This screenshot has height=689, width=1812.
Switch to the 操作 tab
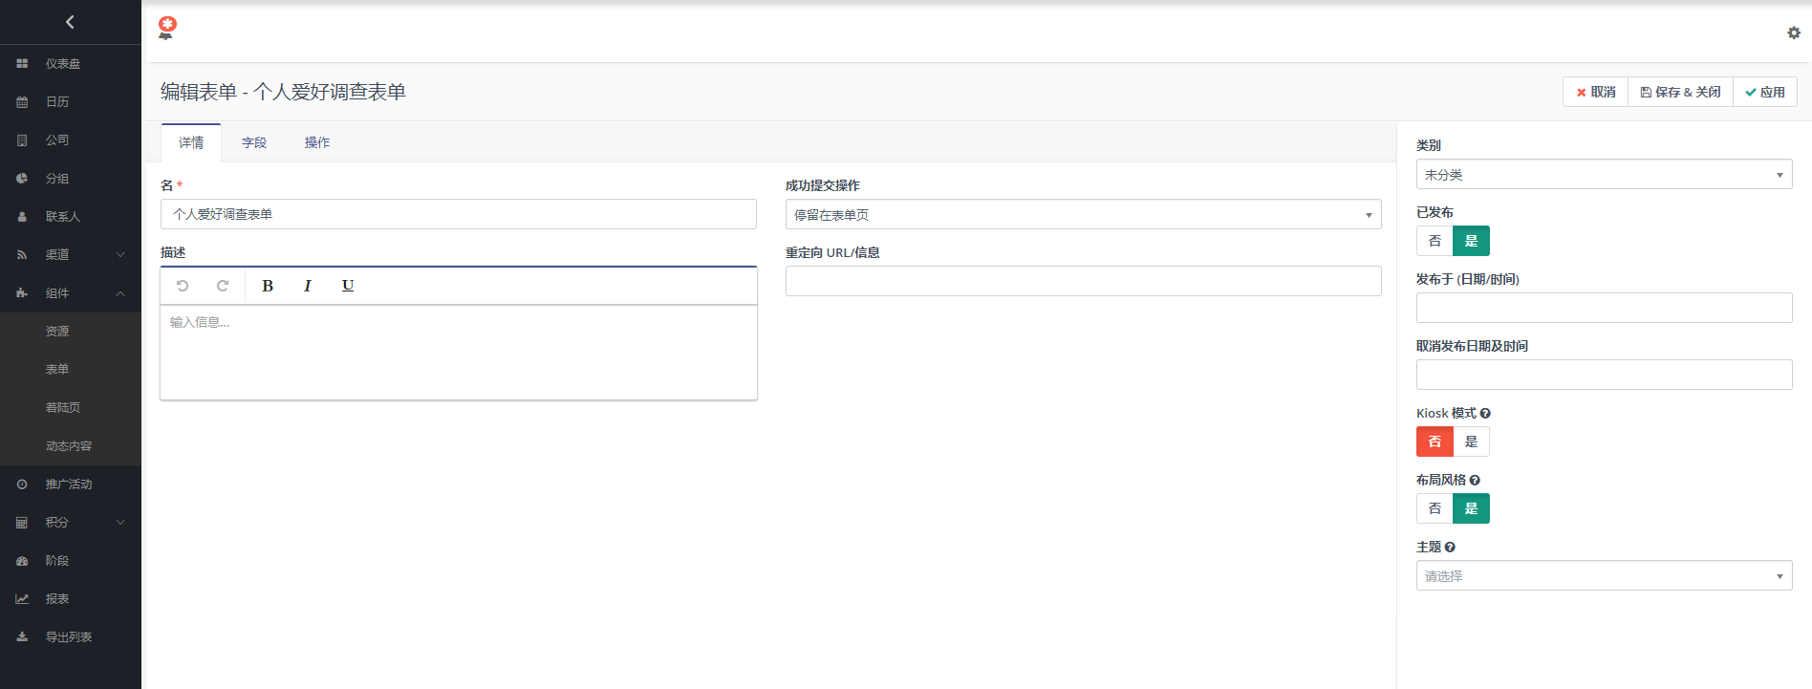317,142
